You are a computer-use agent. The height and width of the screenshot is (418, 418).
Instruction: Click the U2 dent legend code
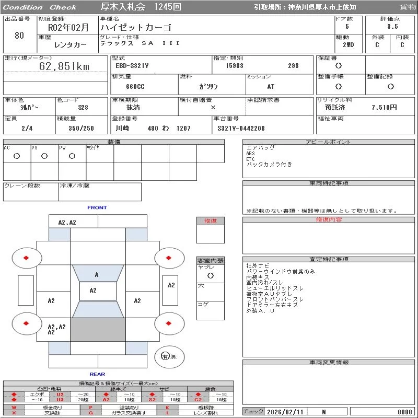60,394
